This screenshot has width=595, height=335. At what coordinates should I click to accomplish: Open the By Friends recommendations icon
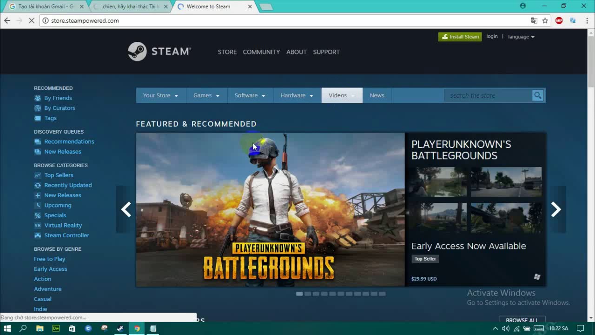pos(38,98)
